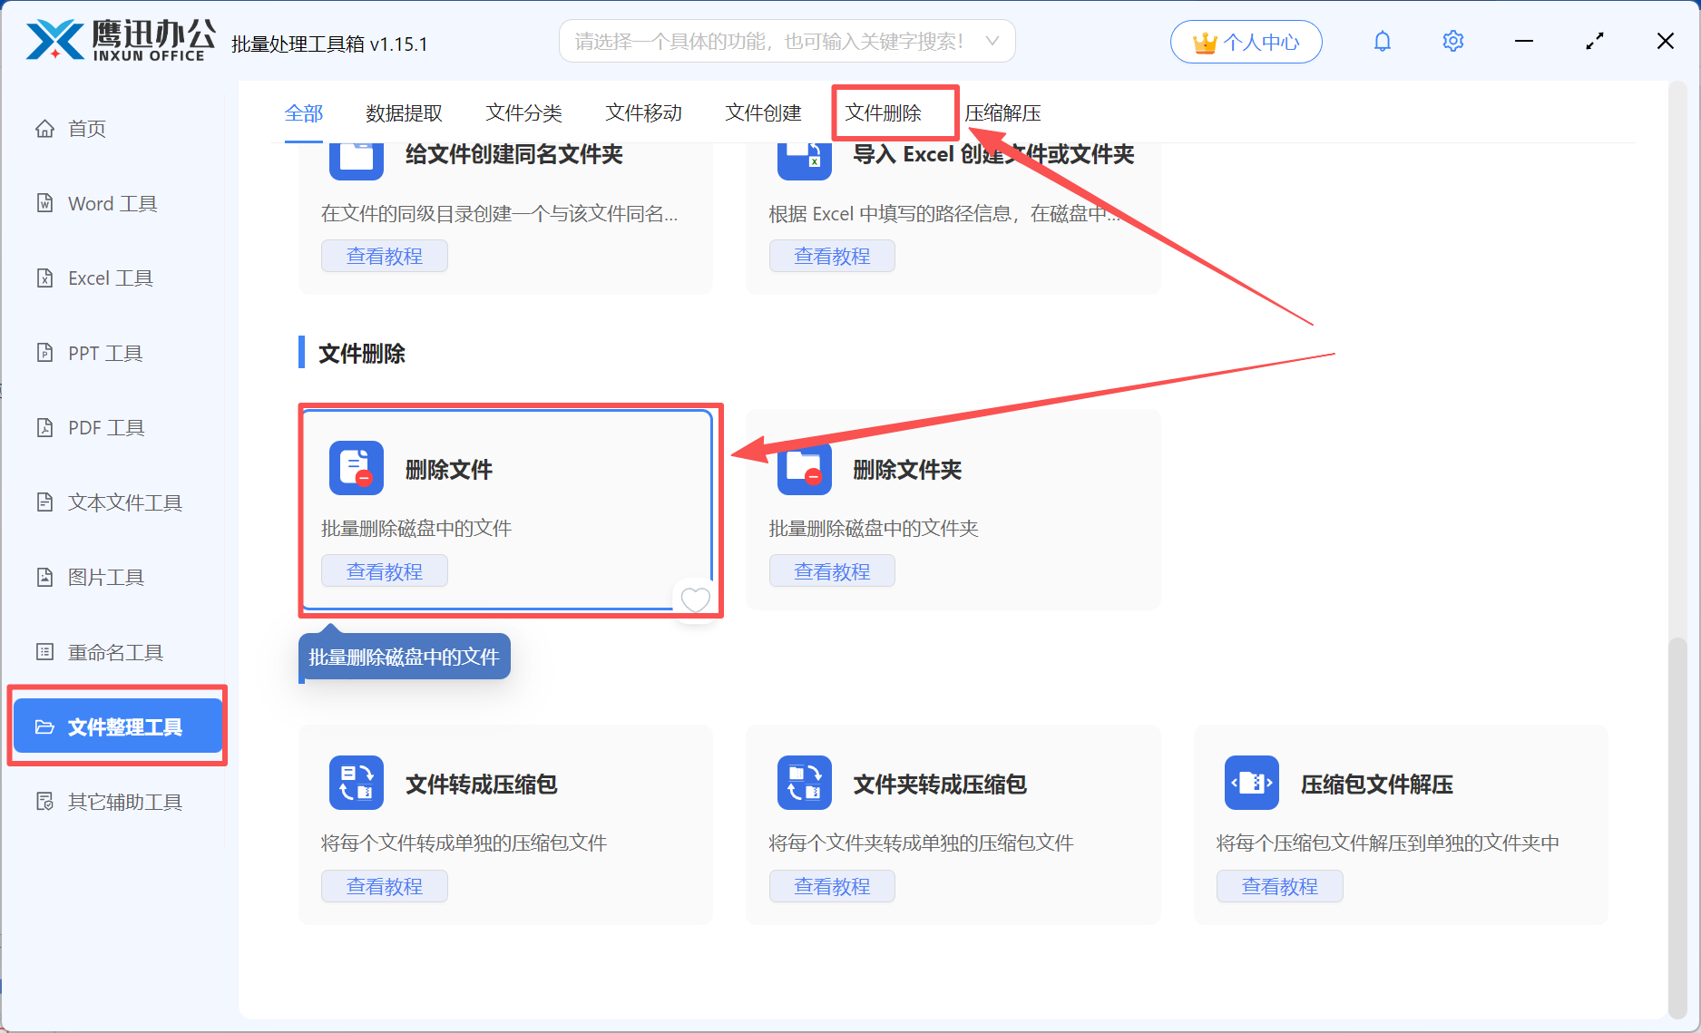The image size is (1701, 1033).
Task: Click the function search input box
Action: [787, 41]
